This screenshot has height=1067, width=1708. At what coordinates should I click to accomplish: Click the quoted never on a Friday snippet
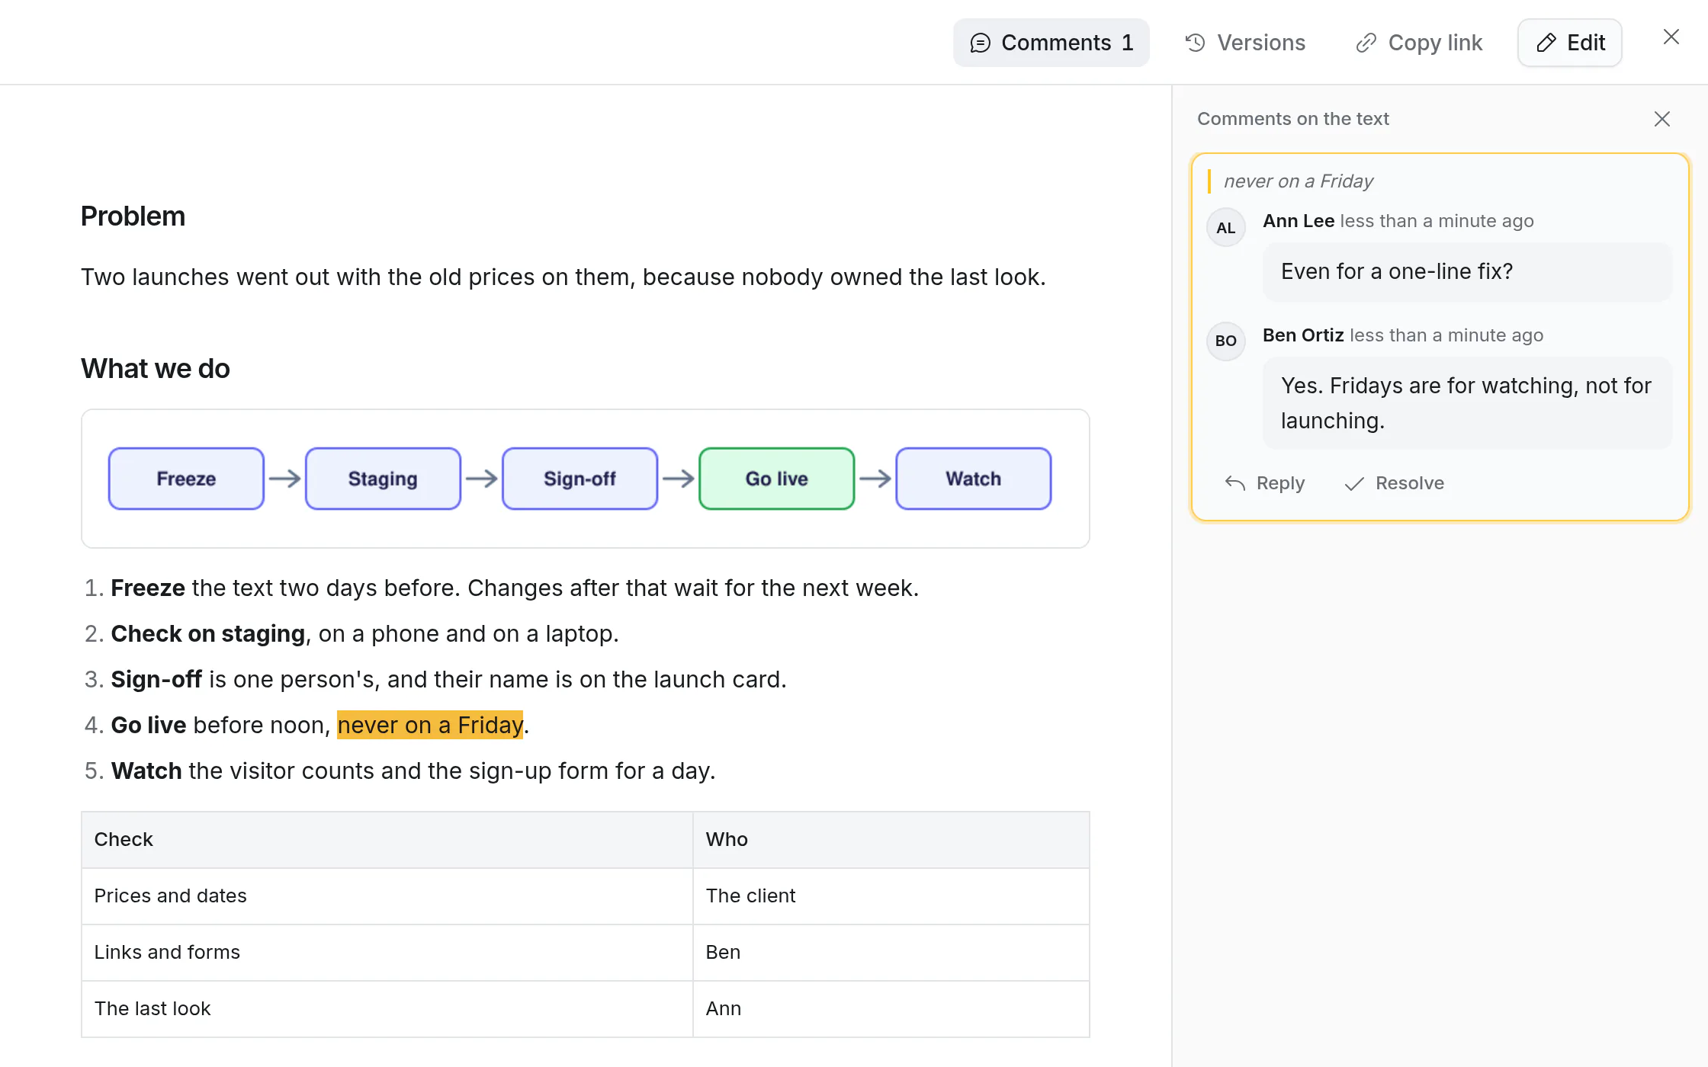point(1298,181)
